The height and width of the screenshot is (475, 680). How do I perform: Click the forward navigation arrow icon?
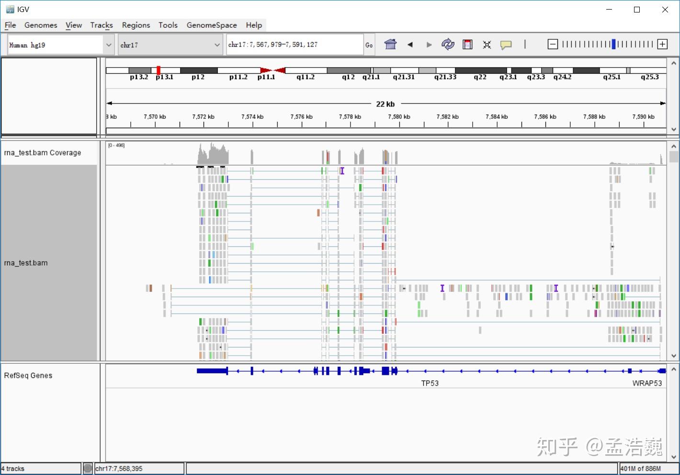pos(429,44)
